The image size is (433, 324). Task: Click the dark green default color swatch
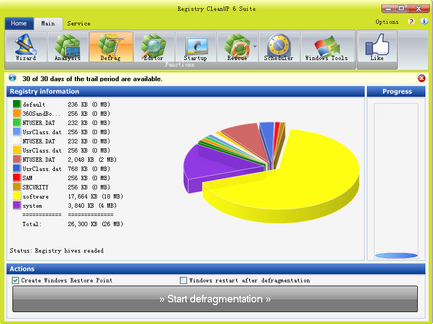point(17,104)
